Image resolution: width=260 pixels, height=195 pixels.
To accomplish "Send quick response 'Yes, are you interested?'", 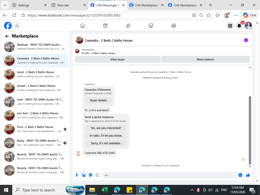I will click(106, 128).
